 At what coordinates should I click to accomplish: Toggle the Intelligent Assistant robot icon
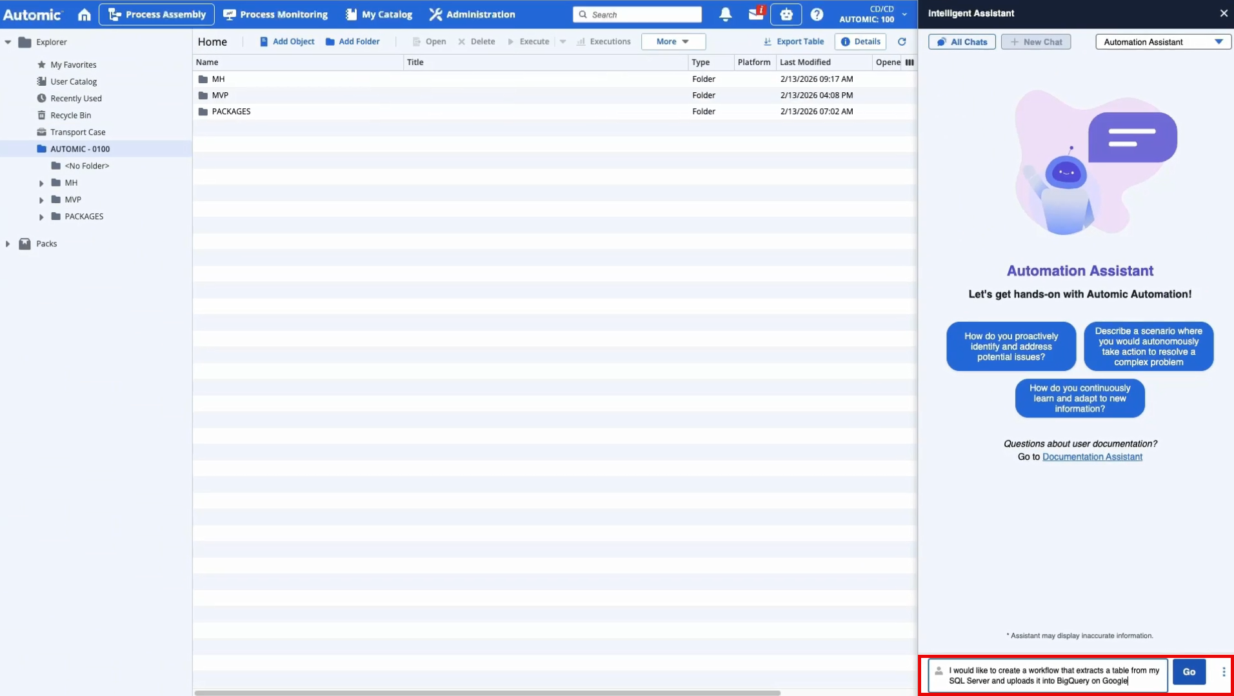[x=786, y=14]
